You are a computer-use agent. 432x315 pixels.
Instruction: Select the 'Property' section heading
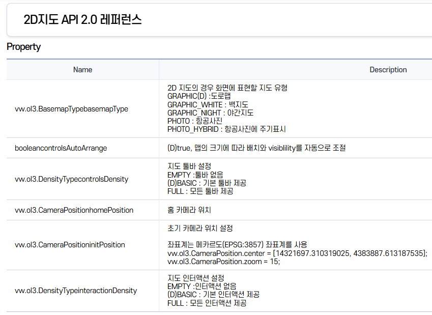tap(24, 47)
